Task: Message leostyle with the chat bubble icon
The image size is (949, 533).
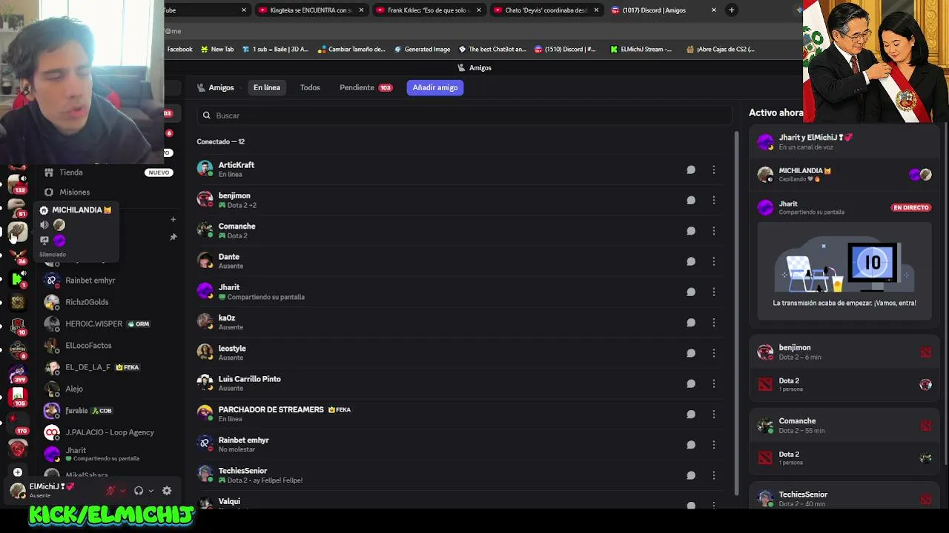Action: tap(691, 353)
